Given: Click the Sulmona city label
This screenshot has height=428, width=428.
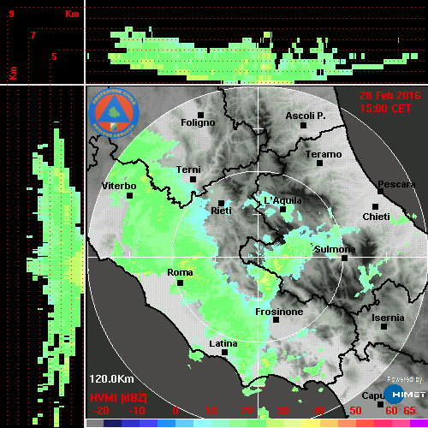Looking at the screenshot, I should click(x=335, y=249).
